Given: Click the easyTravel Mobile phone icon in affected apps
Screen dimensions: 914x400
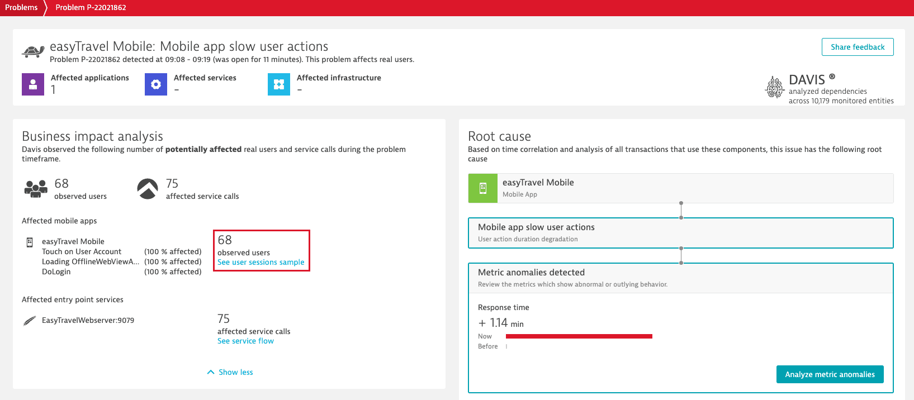Looking at the screenshot, I should pyautogui.click(x=30, y=242).
